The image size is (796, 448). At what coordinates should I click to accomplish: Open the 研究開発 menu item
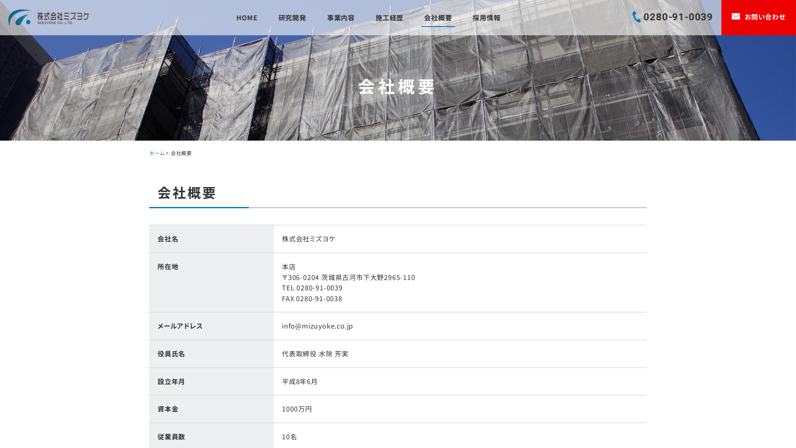point(292,18)
